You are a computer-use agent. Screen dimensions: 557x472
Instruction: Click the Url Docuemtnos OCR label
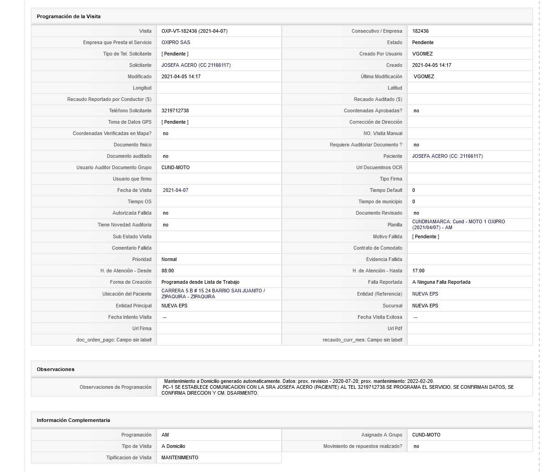coord(379,167)
